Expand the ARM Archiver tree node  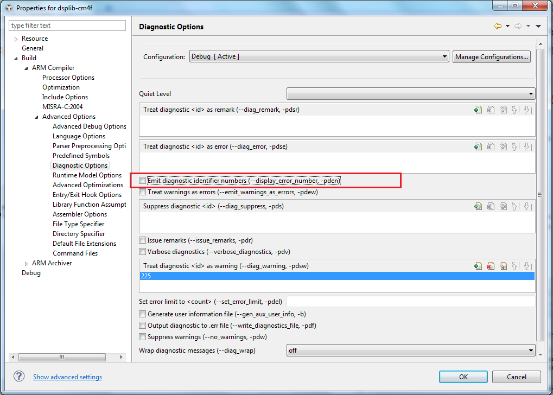[x=26, y=263]
